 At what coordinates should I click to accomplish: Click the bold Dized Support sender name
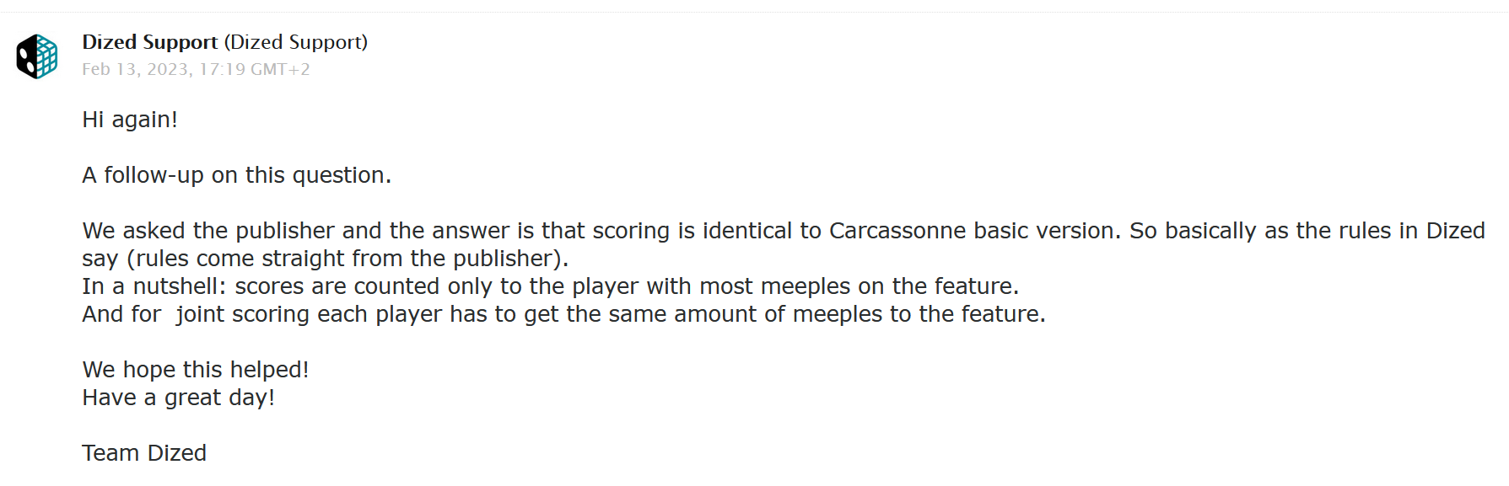point(149,42)
